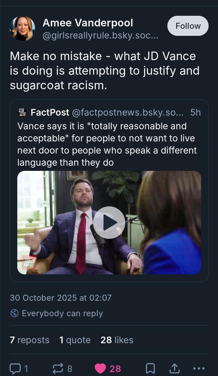The width and height of the screenshot is (218, 376).
Task: Toggle the bookmark save icon
Action: click(x=150, y=368)
